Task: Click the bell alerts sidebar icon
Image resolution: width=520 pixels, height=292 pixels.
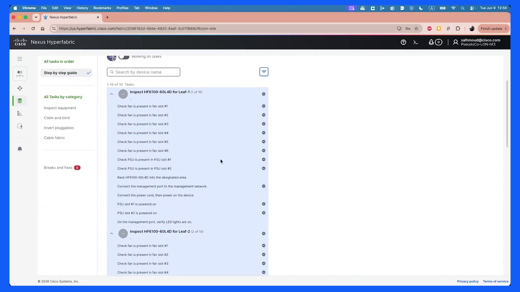Action: coord(20,149)
